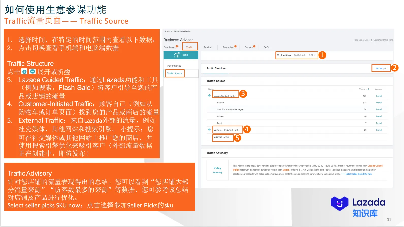
Task: Open Trend for the Others row
Action: 379,116
